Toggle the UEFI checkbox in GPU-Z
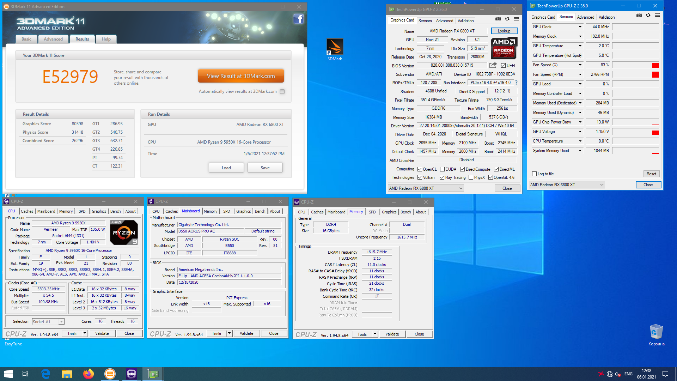 point(503,66)
